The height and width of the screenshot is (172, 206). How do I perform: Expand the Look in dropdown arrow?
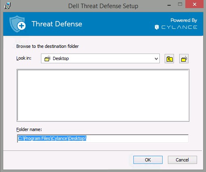click(156, 59)
